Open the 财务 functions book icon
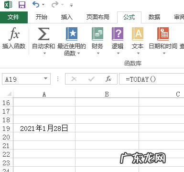 pos(97,34)
